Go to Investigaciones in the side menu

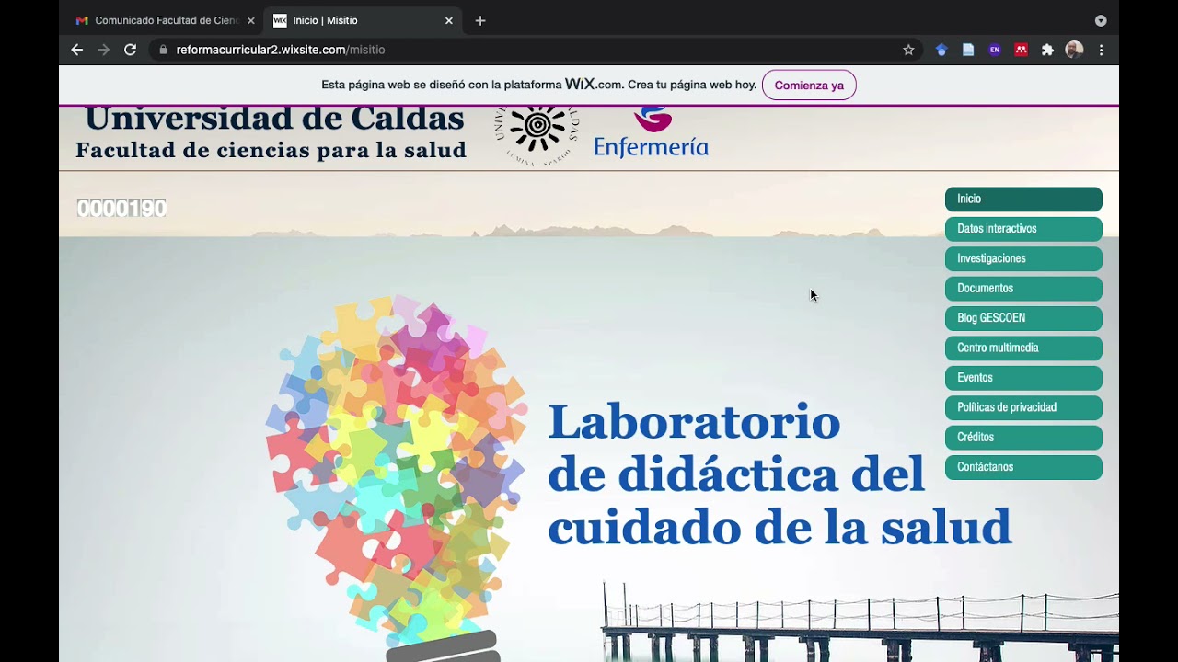coord(1023,258)
